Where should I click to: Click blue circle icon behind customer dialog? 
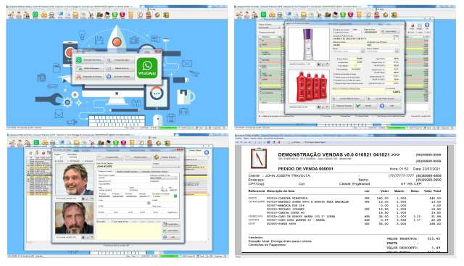click(207, 152)
